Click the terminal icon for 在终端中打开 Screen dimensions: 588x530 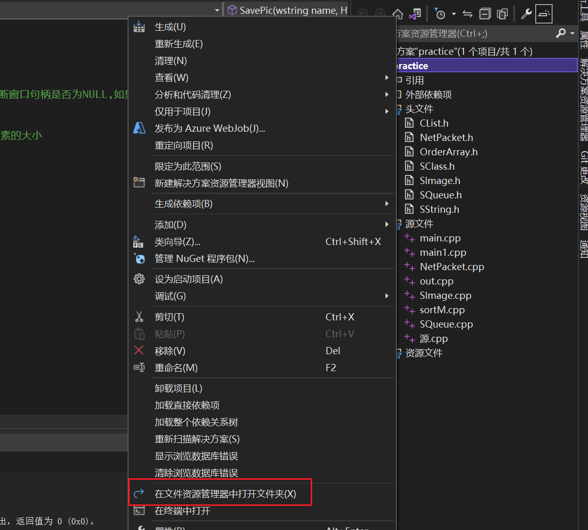coord(139,511)
